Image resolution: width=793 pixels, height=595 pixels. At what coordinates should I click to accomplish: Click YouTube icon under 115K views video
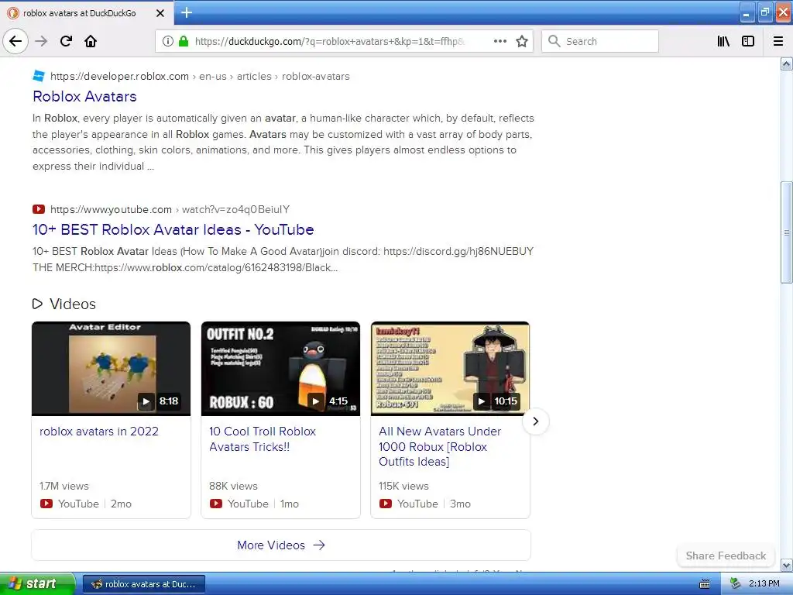[x=386, y=504]
